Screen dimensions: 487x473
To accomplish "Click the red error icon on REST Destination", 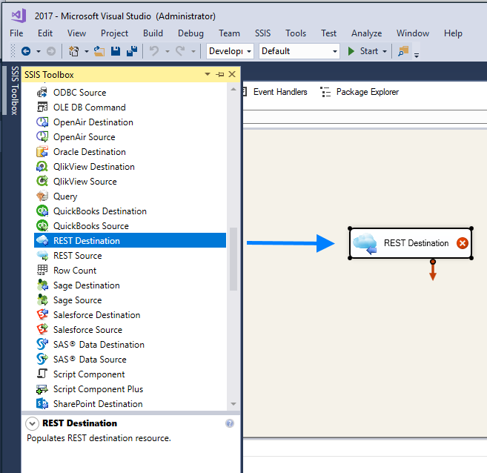I will coord(463,243).
